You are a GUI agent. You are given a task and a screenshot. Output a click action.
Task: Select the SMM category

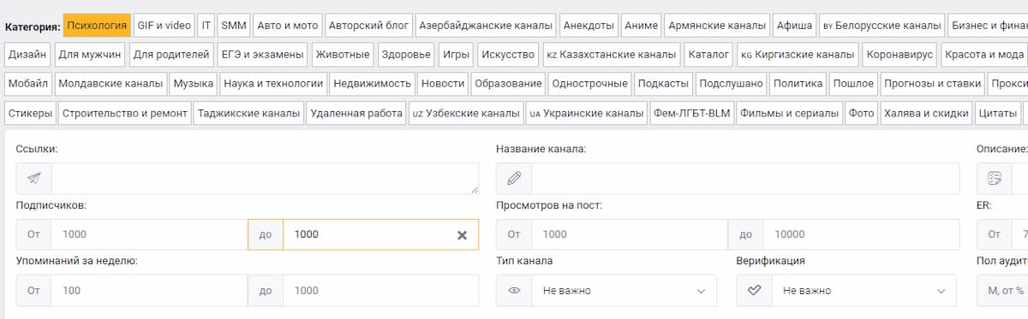234,26
